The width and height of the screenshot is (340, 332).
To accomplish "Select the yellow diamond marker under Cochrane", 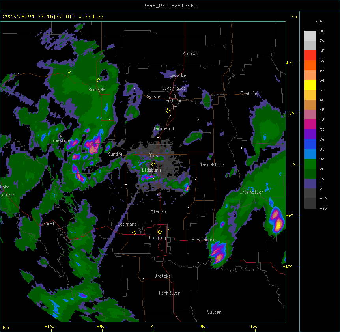I will click(134, 233).
